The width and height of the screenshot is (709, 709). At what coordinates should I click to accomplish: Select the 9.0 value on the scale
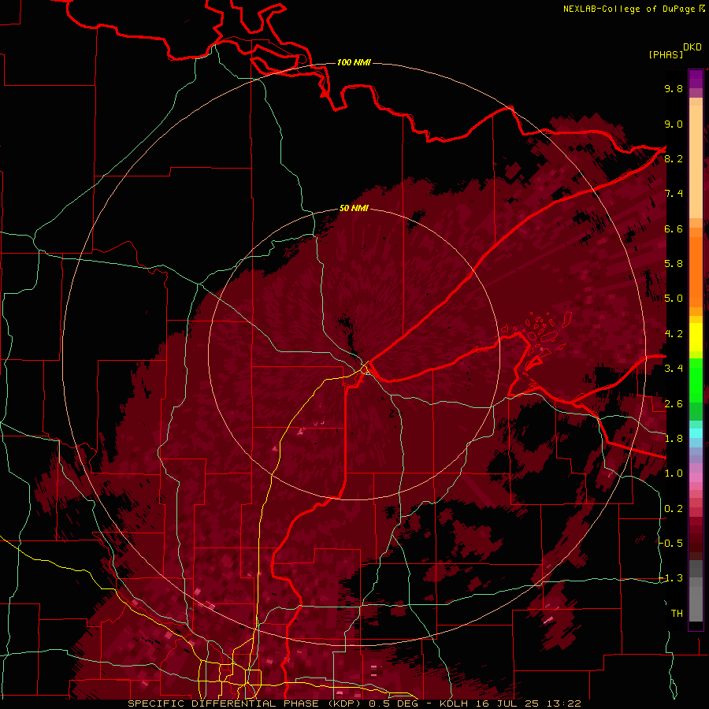674,124
